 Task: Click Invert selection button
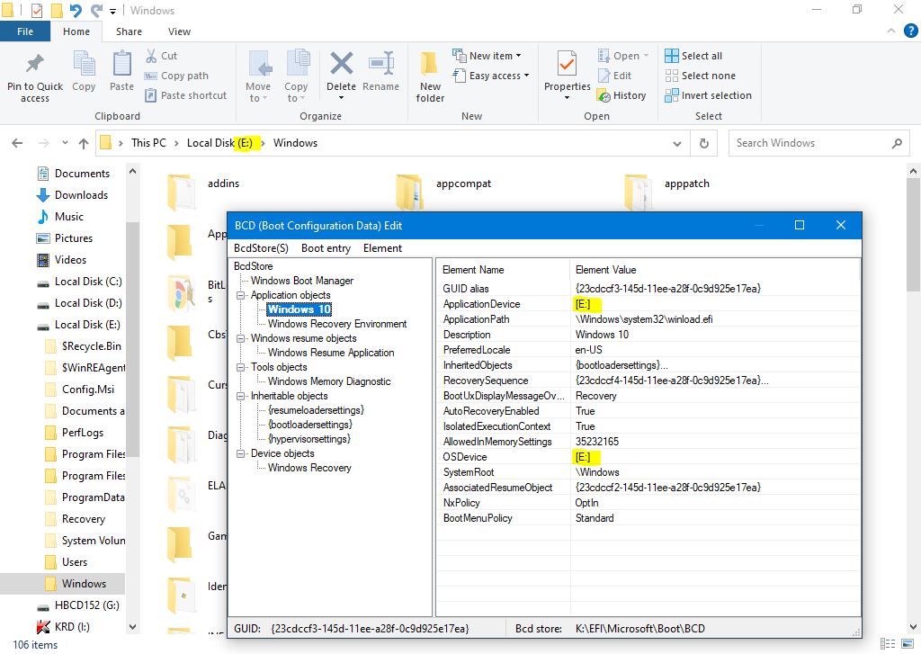708,95
